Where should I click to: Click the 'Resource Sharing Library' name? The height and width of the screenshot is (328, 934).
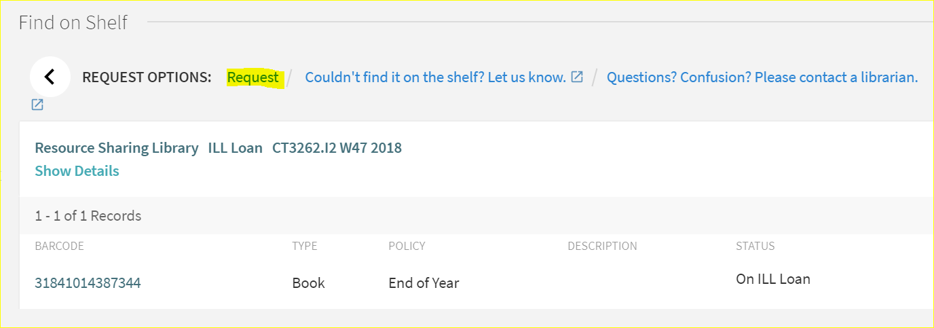(117, 148)
